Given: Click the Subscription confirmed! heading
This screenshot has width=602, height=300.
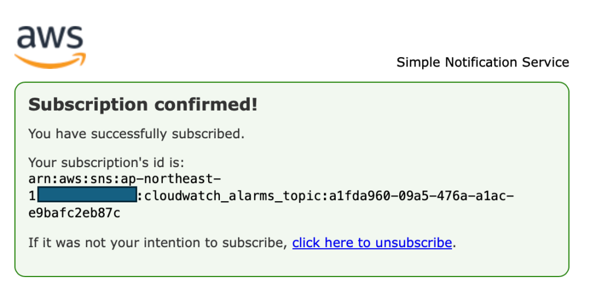Looking at the screenshot, I should [x=143, y=105].
